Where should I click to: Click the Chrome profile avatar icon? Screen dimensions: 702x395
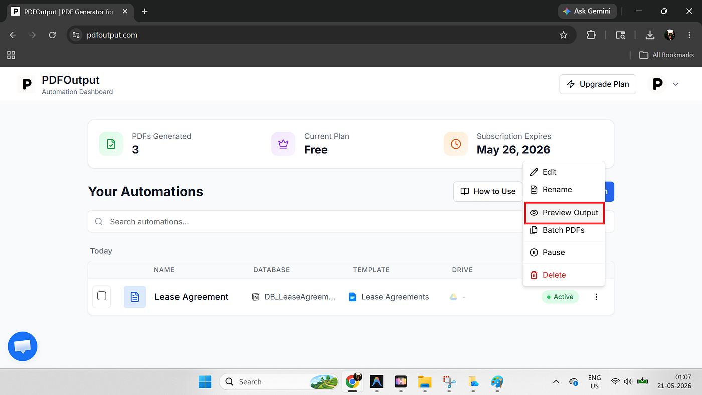(x=670, y=35)
